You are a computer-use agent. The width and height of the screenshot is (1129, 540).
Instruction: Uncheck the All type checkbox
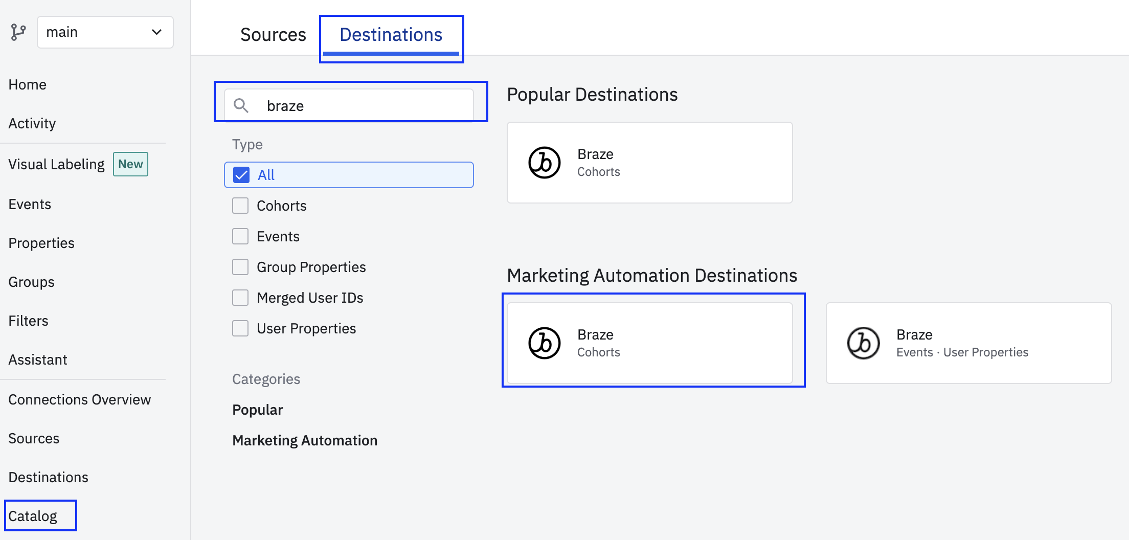pos(241,175)
